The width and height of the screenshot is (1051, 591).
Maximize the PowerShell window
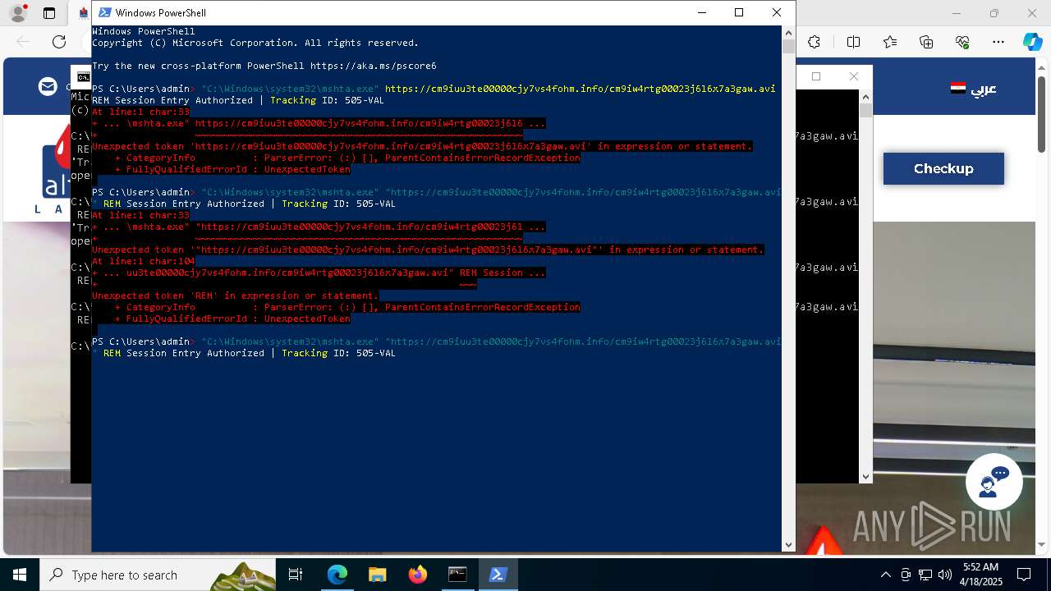tap(739, 12)
